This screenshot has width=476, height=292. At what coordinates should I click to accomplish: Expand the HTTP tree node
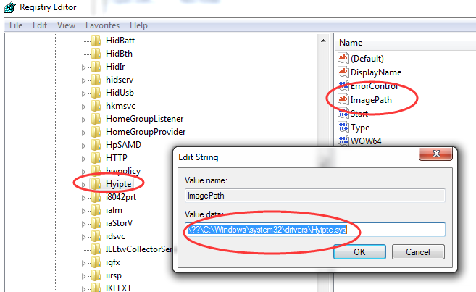(x=84, y=159)
